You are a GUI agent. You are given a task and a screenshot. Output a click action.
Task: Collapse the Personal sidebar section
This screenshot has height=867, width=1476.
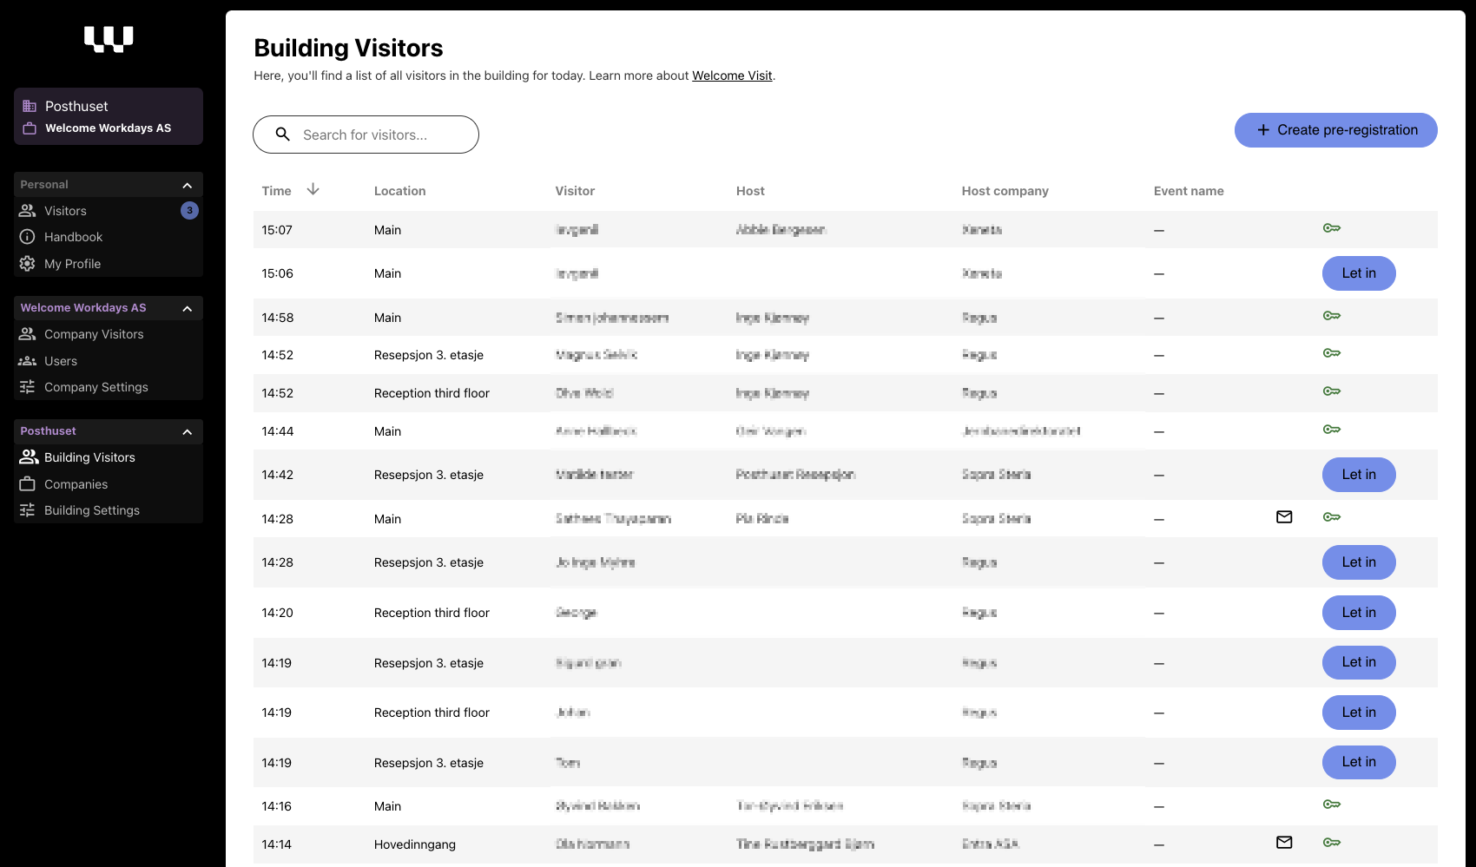coord(187,185)
